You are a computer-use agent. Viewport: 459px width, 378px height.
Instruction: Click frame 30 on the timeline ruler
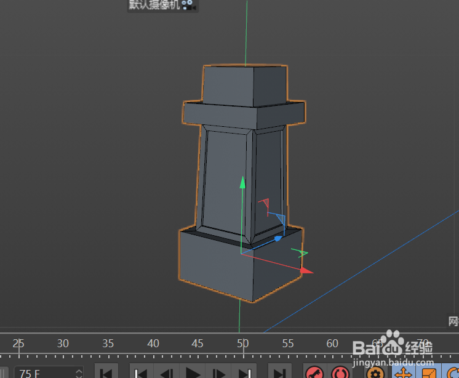(x=63, y=344)
